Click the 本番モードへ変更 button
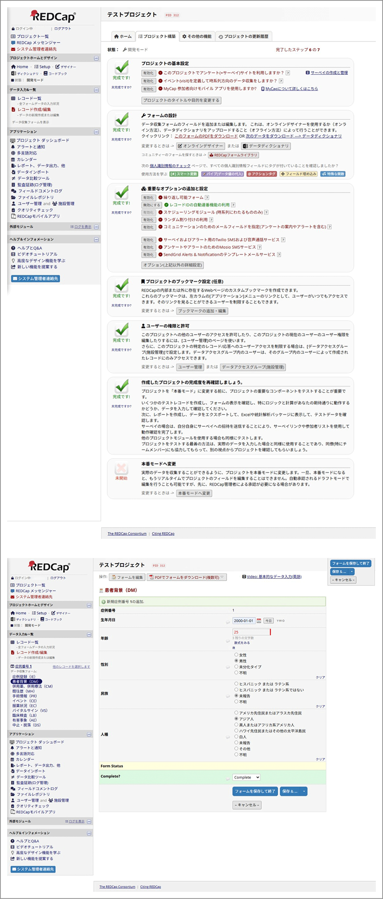The image size is (383, 899). click(x=194, y=493)
